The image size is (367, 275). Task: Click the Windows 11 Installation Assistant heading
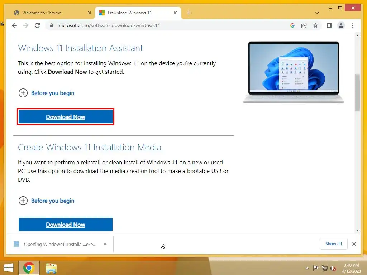[80, 48]
